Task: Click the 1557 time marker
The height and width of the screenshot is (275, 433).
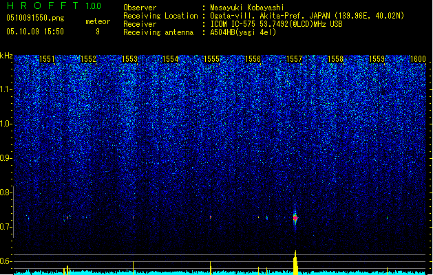Action: tap(295, 59)
